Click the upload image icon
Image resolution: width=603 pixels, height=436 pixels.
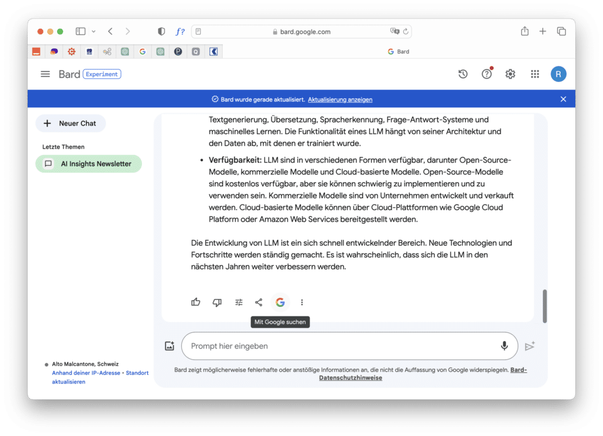170,346
